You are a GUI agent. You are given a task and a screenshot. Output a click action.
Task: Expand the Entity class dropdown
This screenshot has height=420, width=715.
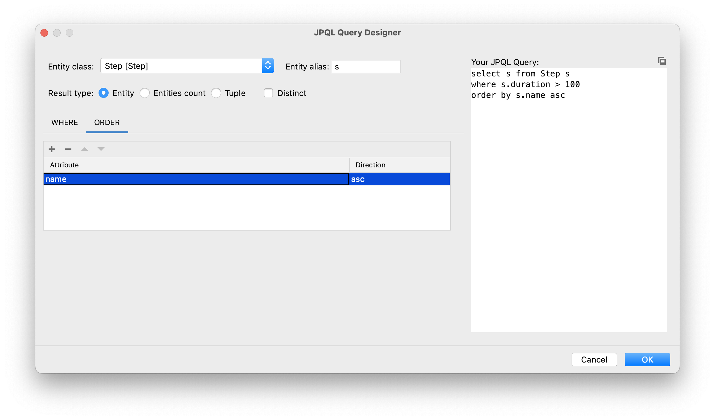point(268,67)
